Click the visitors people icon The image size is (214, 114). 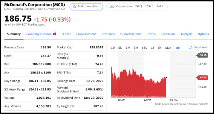pos(112,7)
